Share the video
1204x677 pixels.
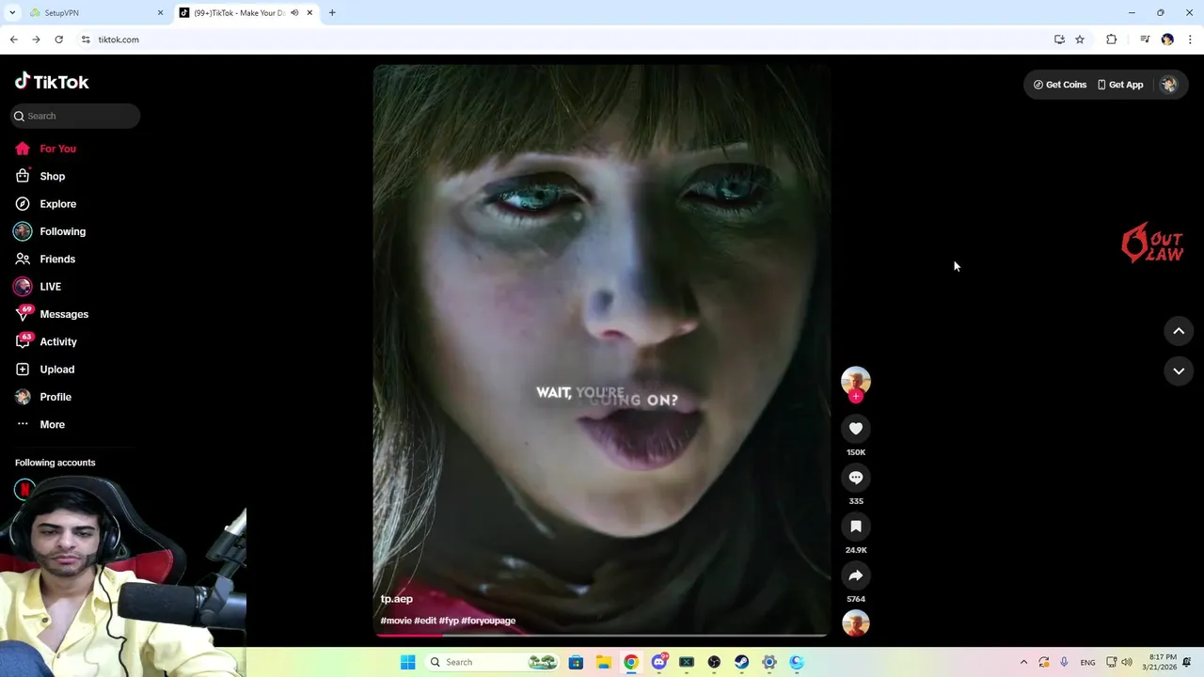856,575
